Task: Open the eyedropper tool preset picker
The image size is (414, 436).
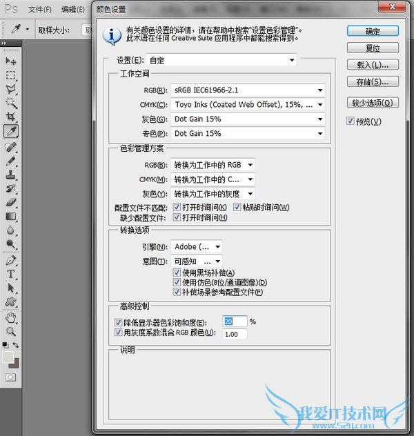Action: tap(27, 29)
